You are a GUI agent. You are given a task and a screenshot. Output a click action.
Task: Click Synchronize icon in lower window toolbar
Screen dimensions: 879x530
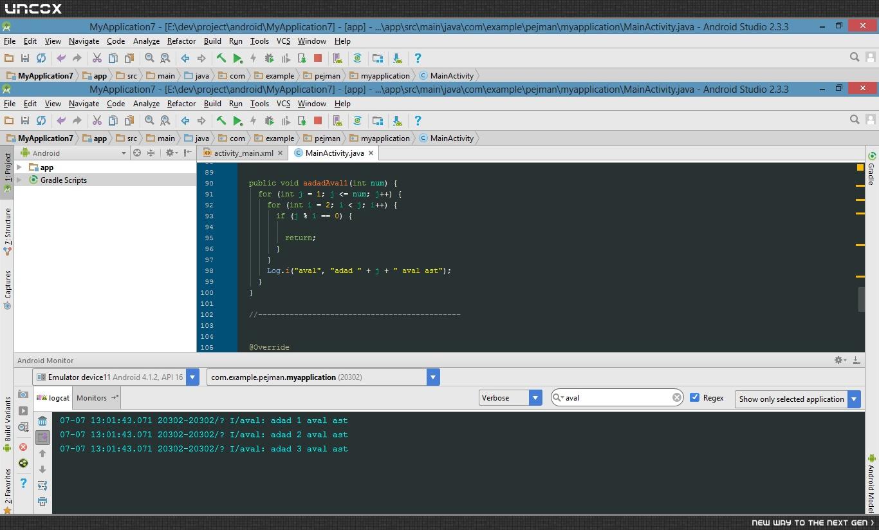click(x=41, y=120)
